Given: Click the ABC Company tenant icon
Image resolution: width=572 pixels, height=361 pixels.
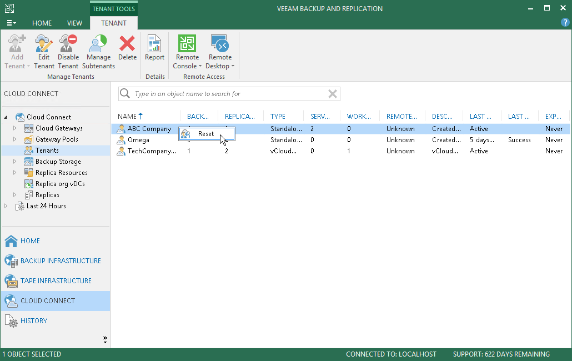Looking at the screenshot, I should click(121, 129).
